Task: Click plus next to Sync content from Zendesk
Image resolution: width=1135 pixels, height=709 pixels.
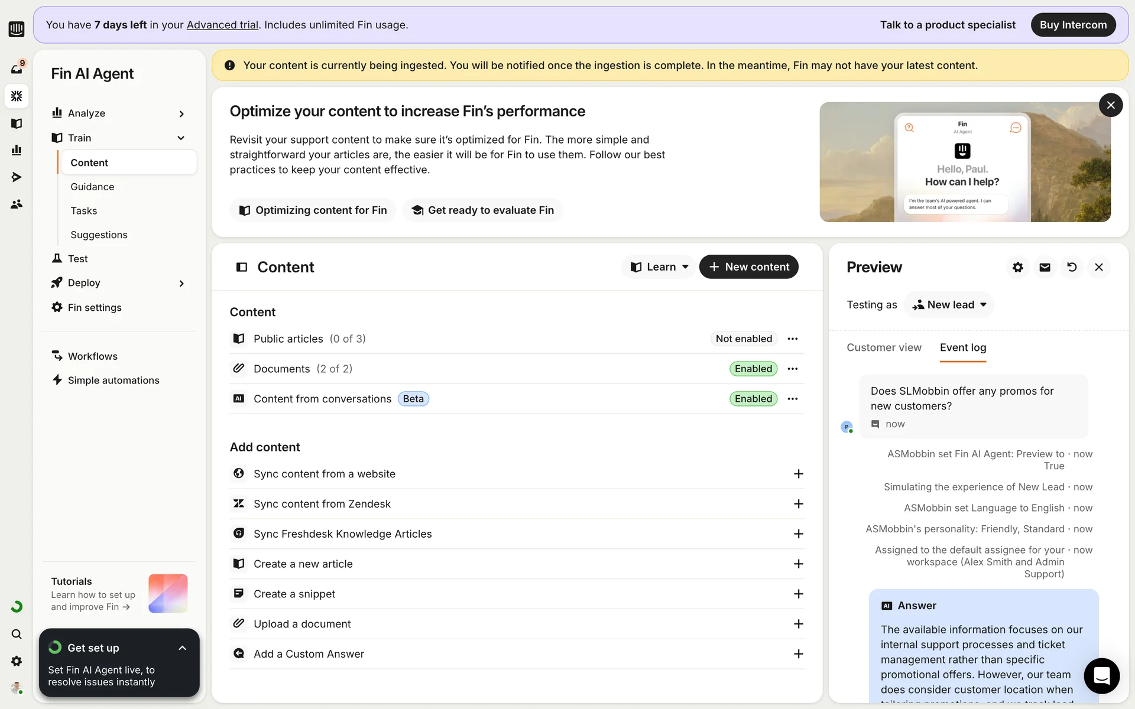Action: [798, 504]
